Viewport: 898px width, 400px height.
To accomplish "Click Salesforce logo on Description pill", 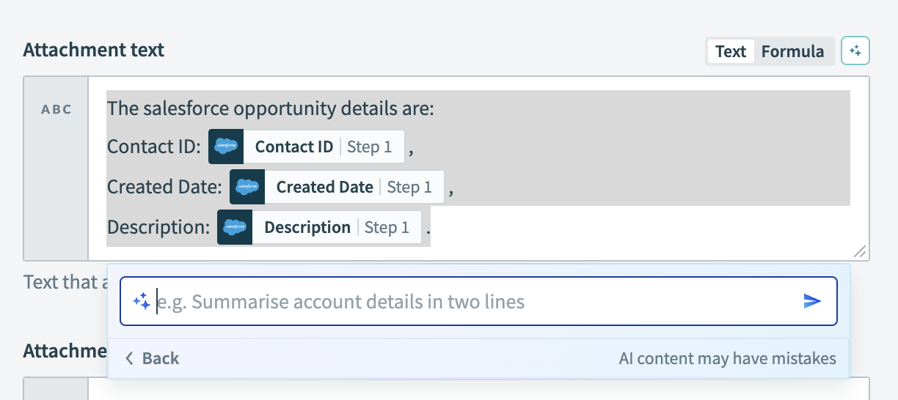I will coord(235,228).
